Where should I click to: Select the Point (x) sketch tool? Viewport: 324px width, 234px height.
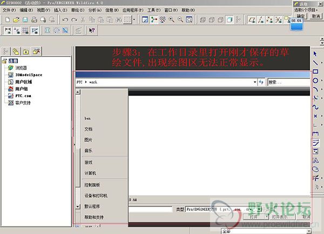tap(315, 116)
